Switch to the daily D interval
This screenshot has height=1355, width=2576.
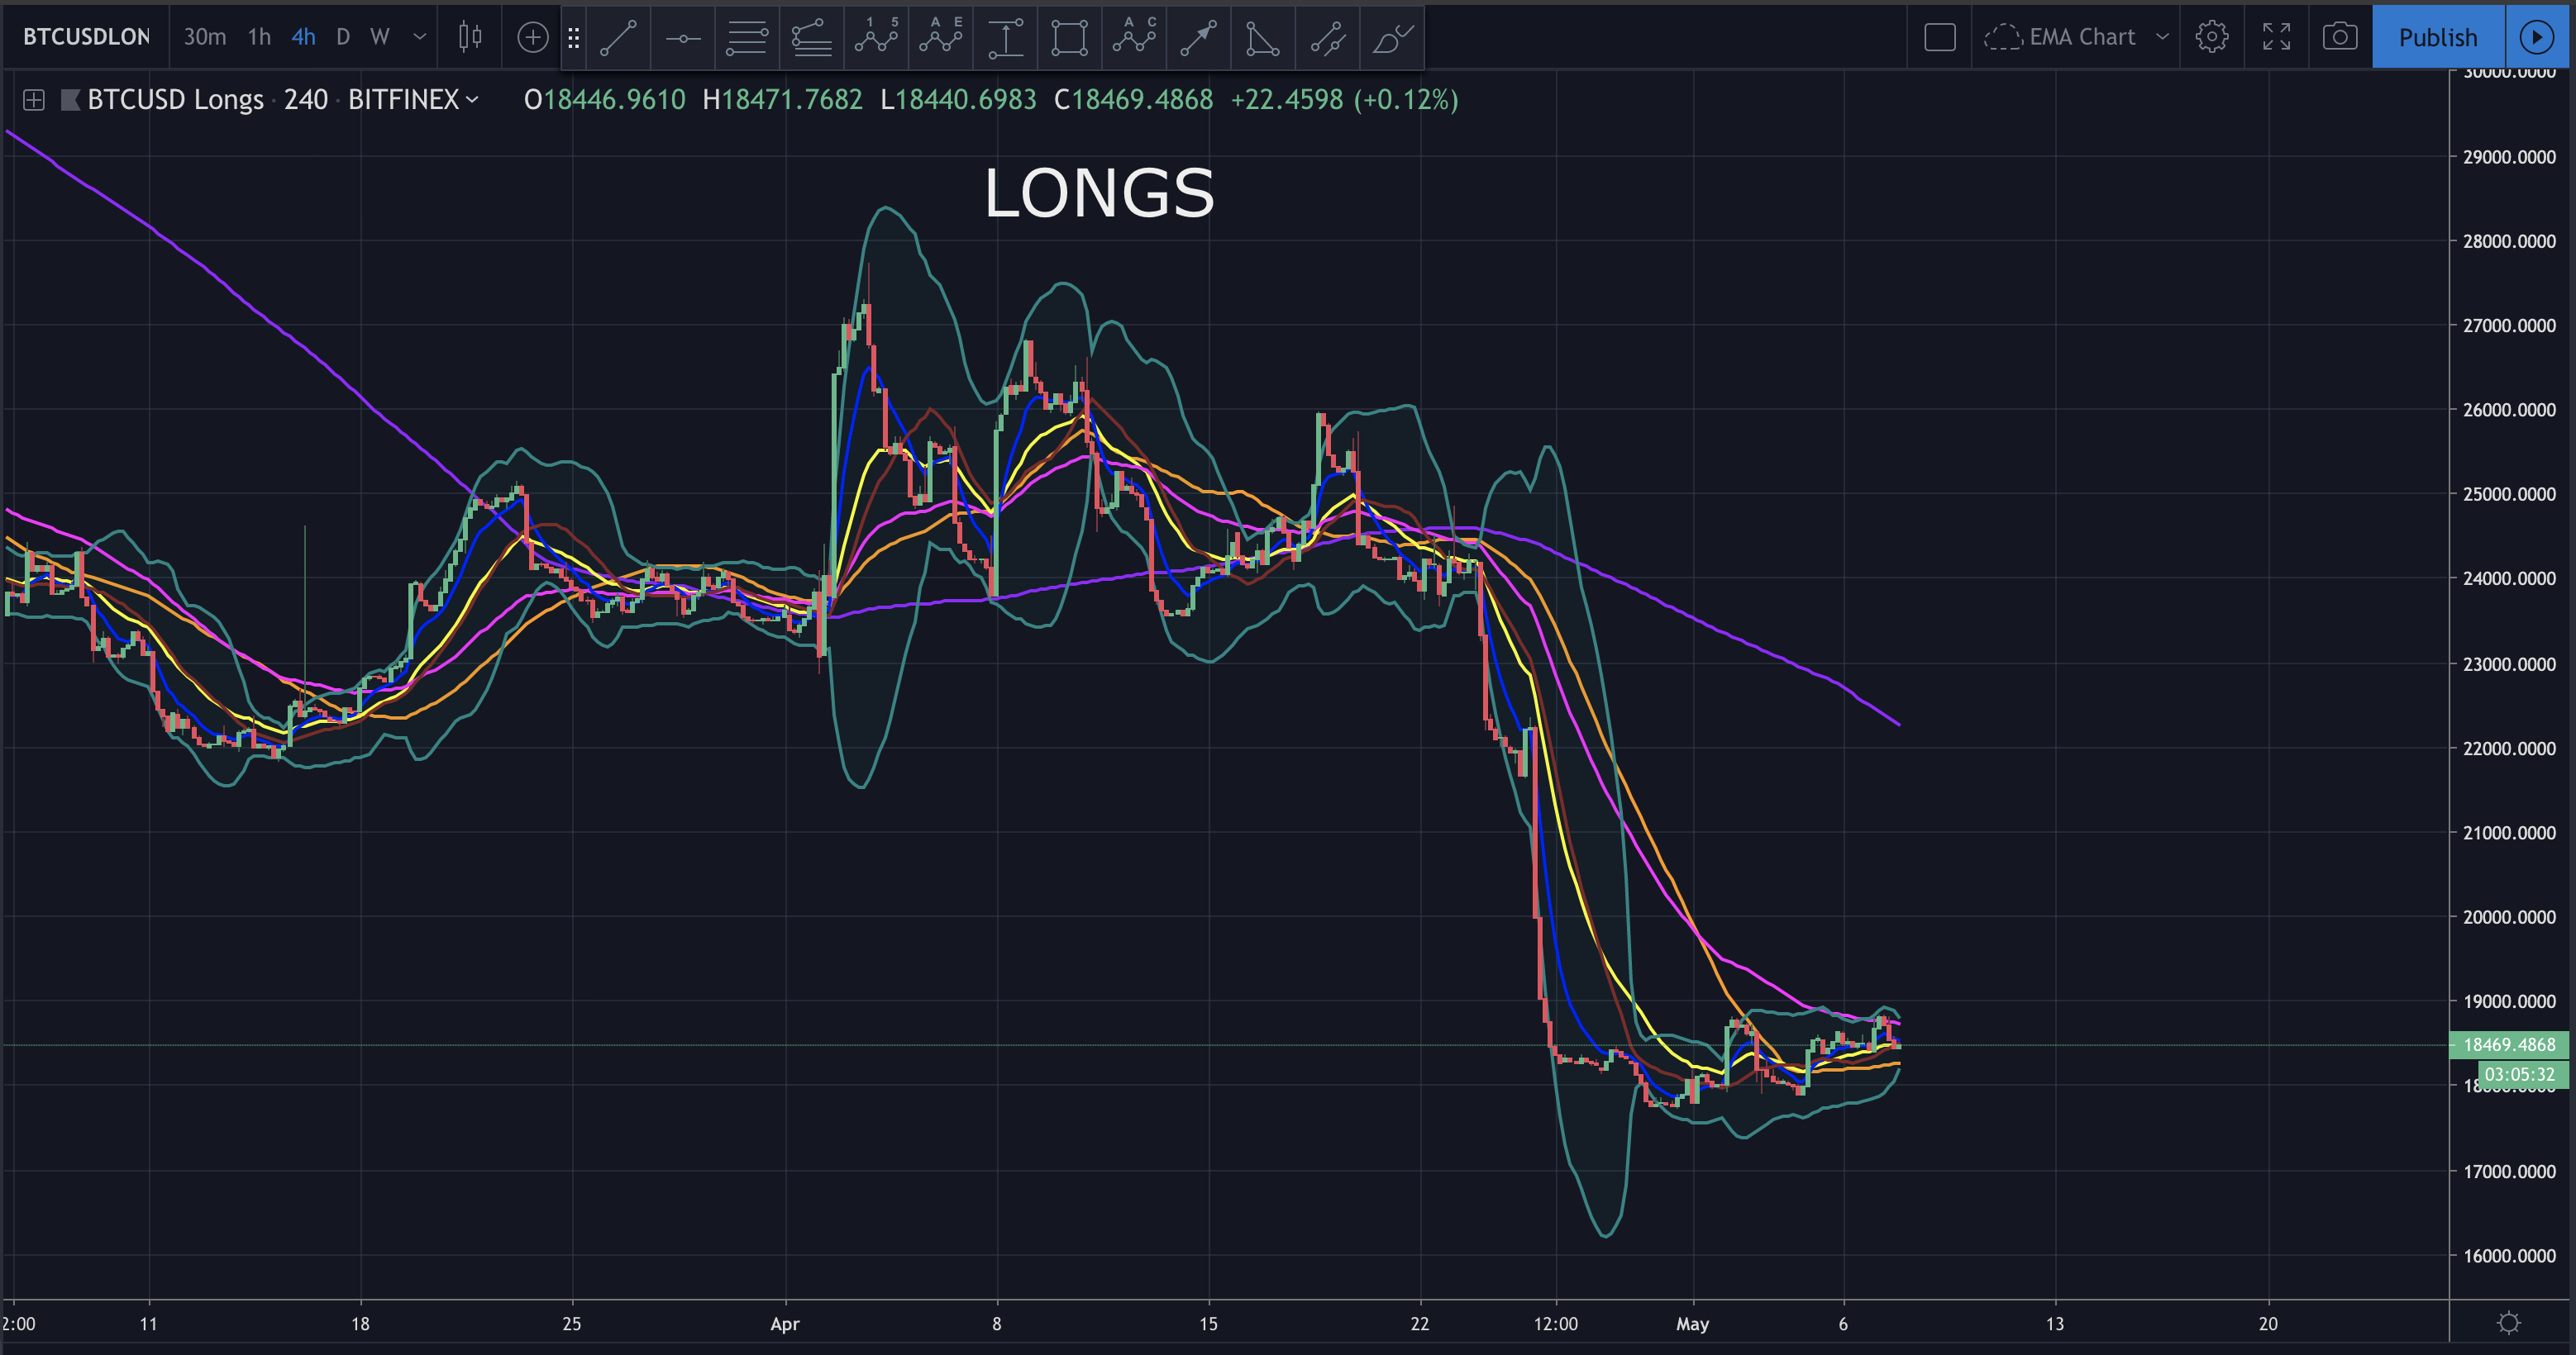click(x=343, y=37)
